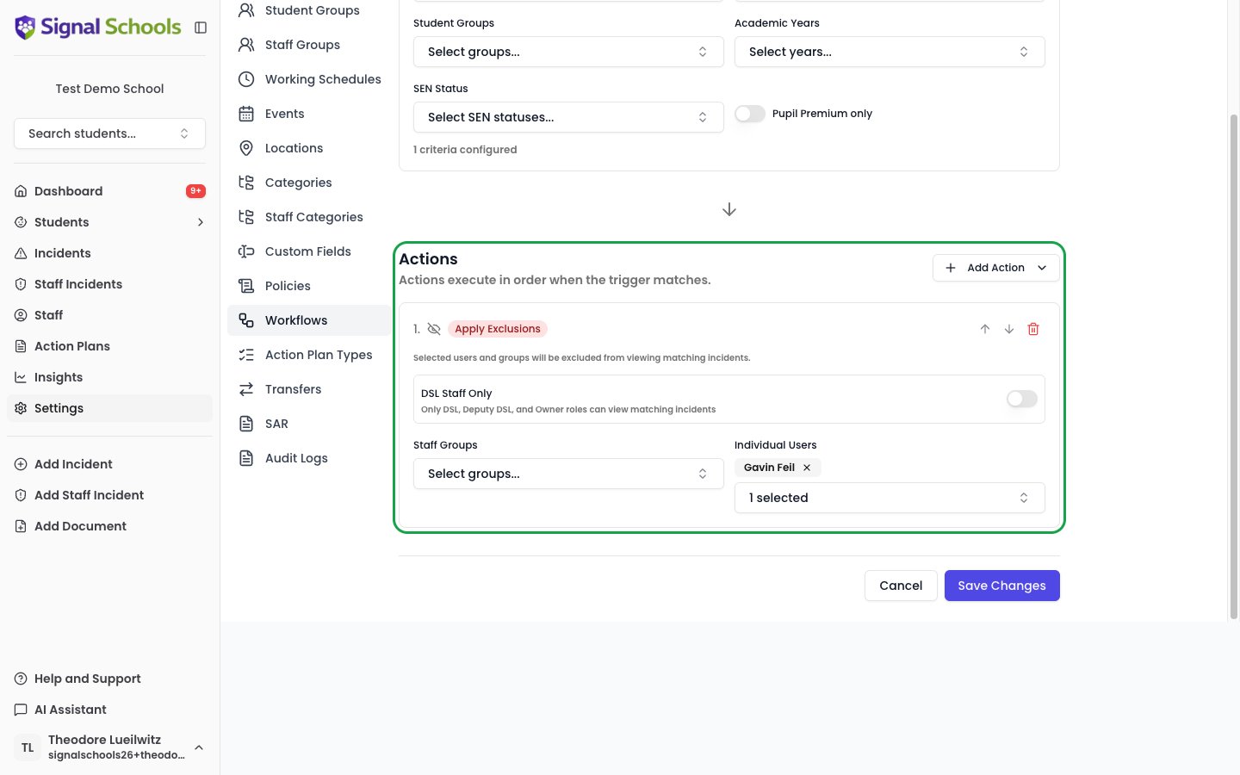Open Audit Logs settings page
Screen dimensions: 1240x775
[310, 458]
